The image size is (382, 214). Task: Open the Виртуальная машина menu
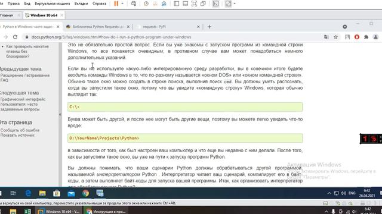pos(53,4)
